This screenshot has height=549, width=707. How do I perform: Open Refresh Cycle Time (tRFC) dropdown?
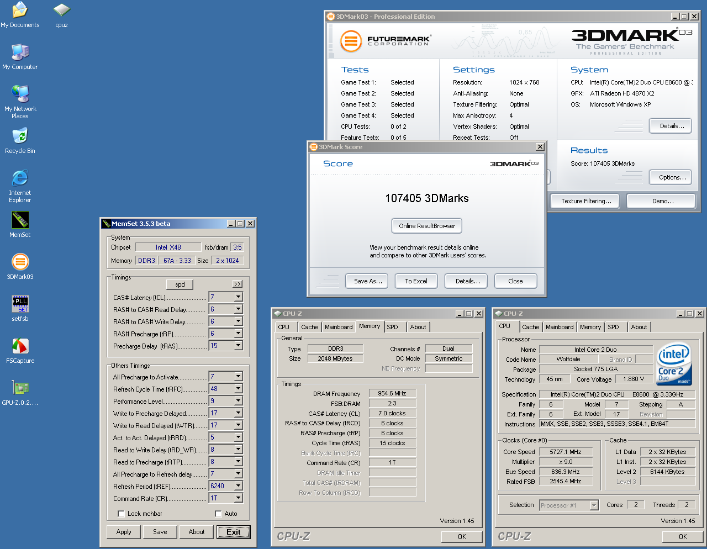tap(238, 389)
